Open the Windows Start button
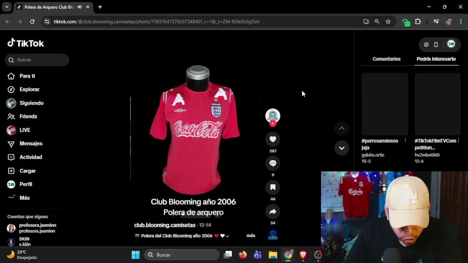This screenshot has height=263, width=468. [136, 255]
